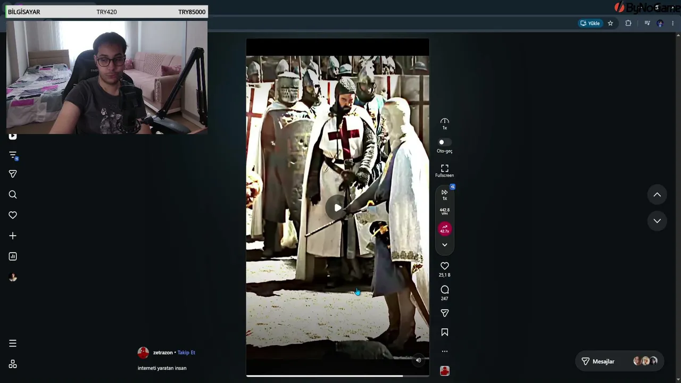Viewport: 681px width, 383px height.
Task: Open the Chrome three-dot menu
Action: 673,23
